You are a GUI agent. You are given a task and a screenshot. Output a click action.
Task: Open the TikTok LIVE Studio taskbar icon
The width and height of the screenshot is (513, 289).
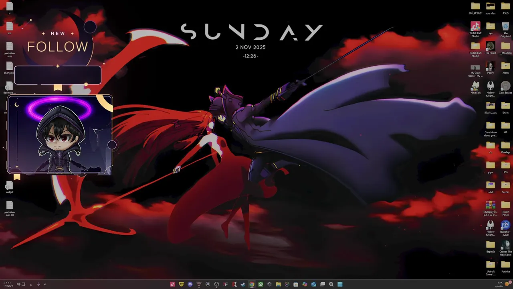(x=172, y=284)
